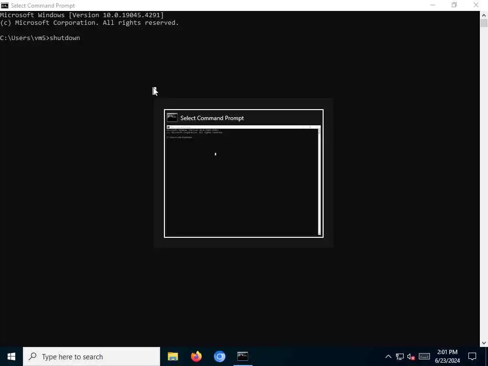The image size is (488, 366).
Task: Minimize the Command Prompt window
Action: click(x=433, y=5)
